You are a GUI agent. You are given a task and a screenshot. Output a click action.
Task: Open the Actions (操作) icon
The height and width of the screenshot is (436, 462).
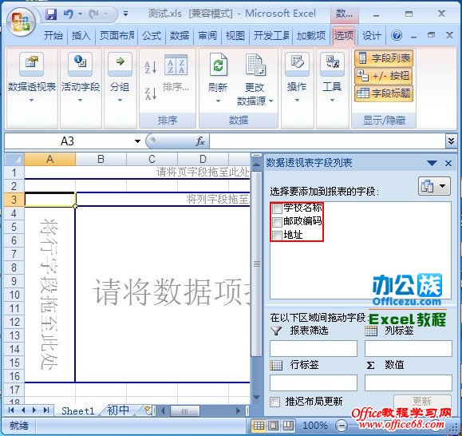coord(297,63)
